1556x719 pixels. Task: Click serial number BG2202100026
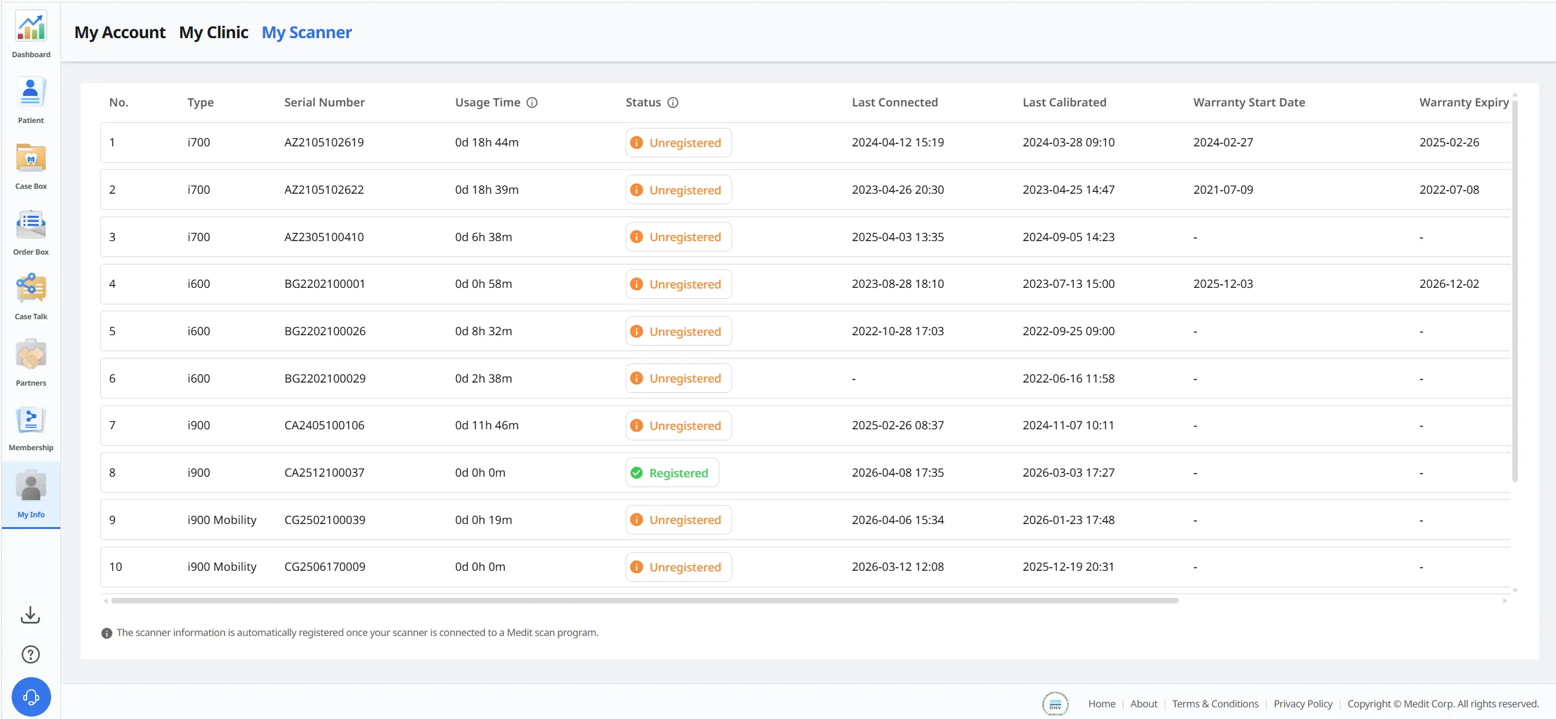(x=325, y=332)
